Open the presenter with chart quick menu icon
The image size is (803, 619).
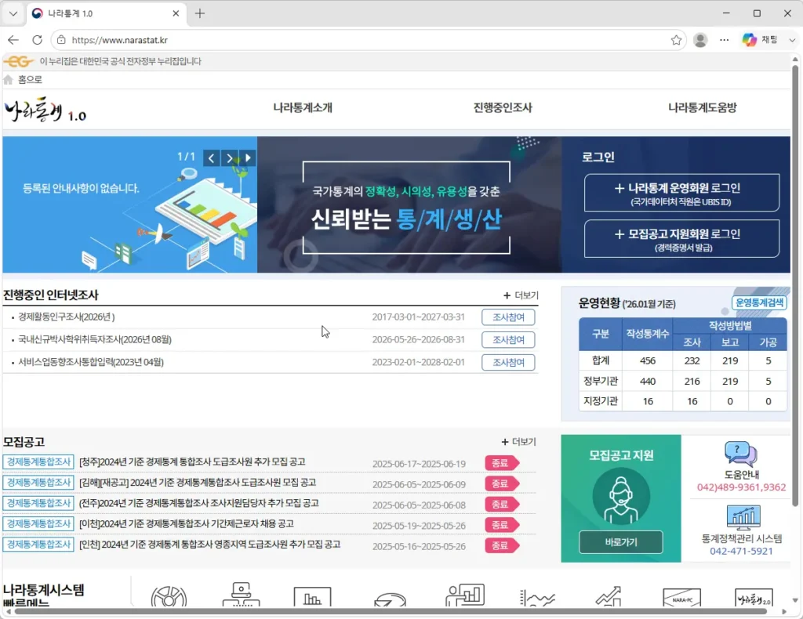[x=465, y=595]
